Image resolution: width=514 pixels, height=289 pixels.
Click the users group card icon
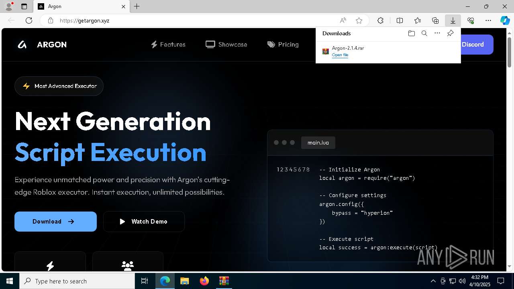click(128, 265)
